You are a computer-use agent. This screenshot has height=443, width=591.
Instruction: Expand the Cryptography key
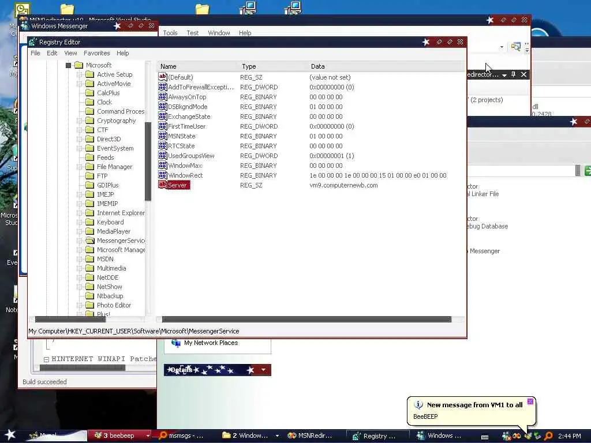(80, 121)
